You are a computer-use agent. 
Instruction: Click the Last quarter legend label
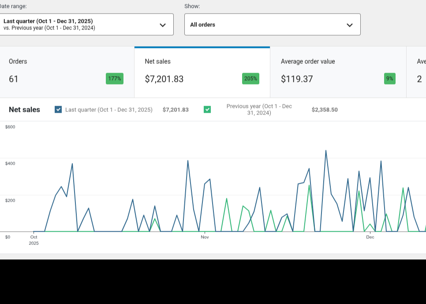pyautogui.click(x=109, y=110)
